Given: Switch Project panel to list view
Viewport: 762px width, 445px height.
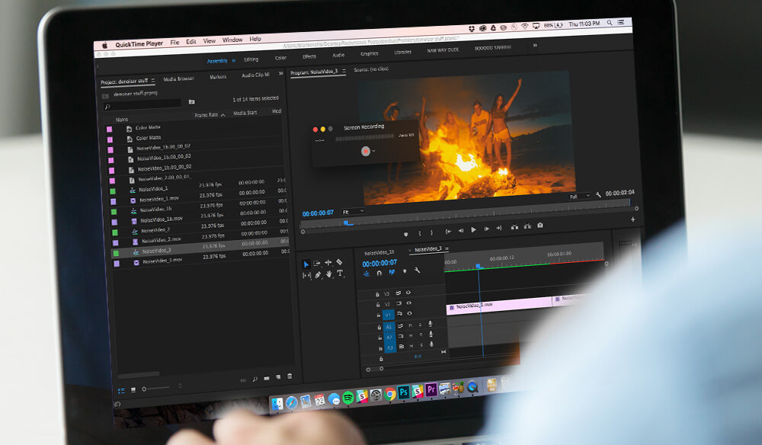Looking at the screenshot, I should [121, 390].
